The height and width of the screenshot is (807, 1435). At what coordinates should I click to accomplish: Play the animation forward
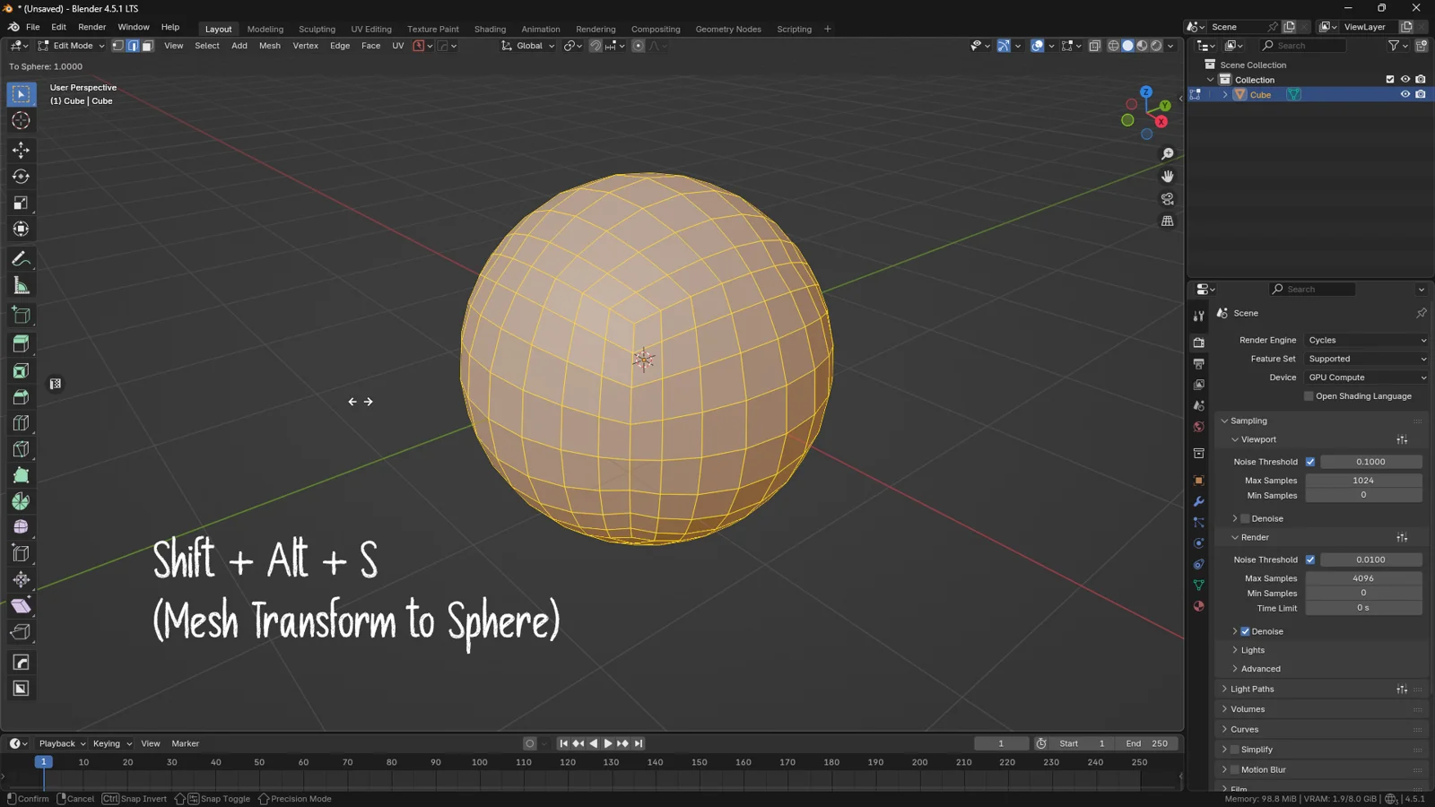(x=608, y=743)
